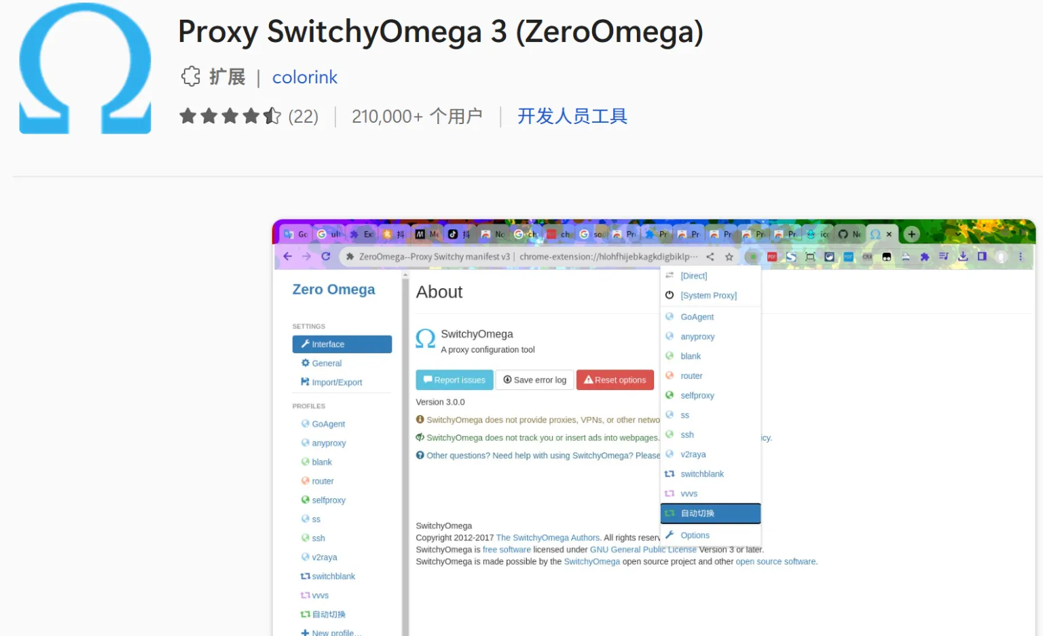The width and height of the screenshot is (1043, 636).
Task: Click the sidebar vertical scrollbar
Action: point(405,454)
